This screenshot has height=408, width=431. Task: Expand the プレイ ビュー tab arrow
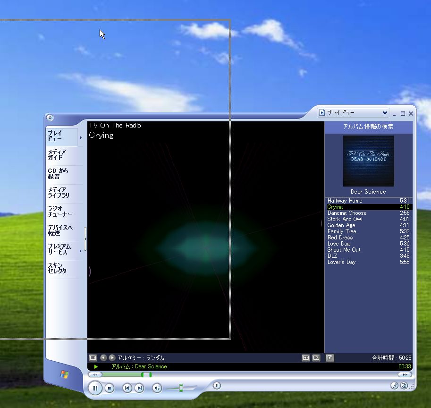(x=81, y=137)
